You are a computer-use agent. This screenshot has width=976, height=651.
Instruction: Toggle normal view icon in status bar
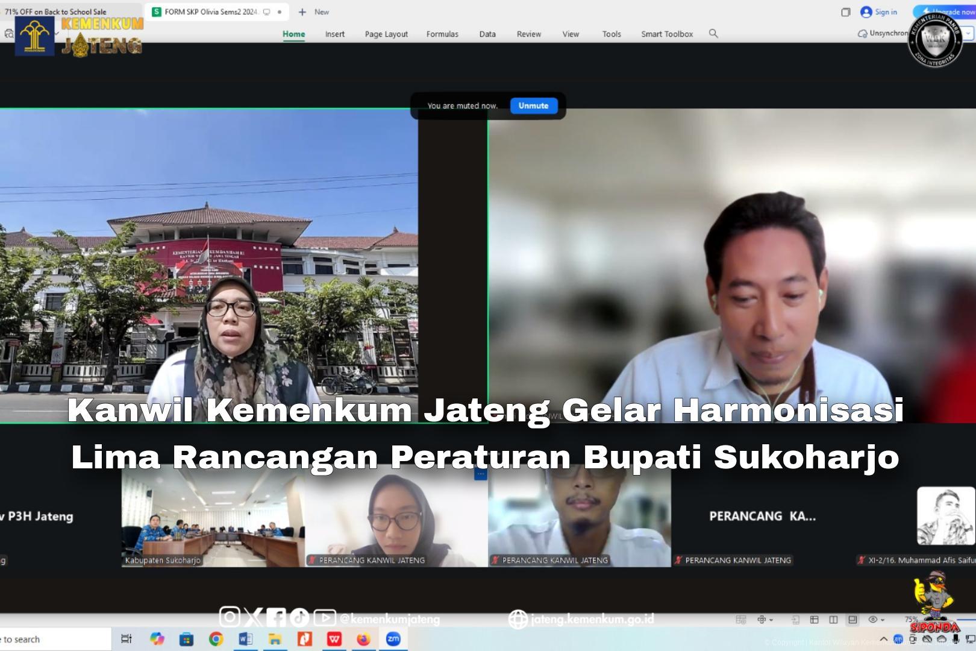pyautogui.click(x=814, y=620)
